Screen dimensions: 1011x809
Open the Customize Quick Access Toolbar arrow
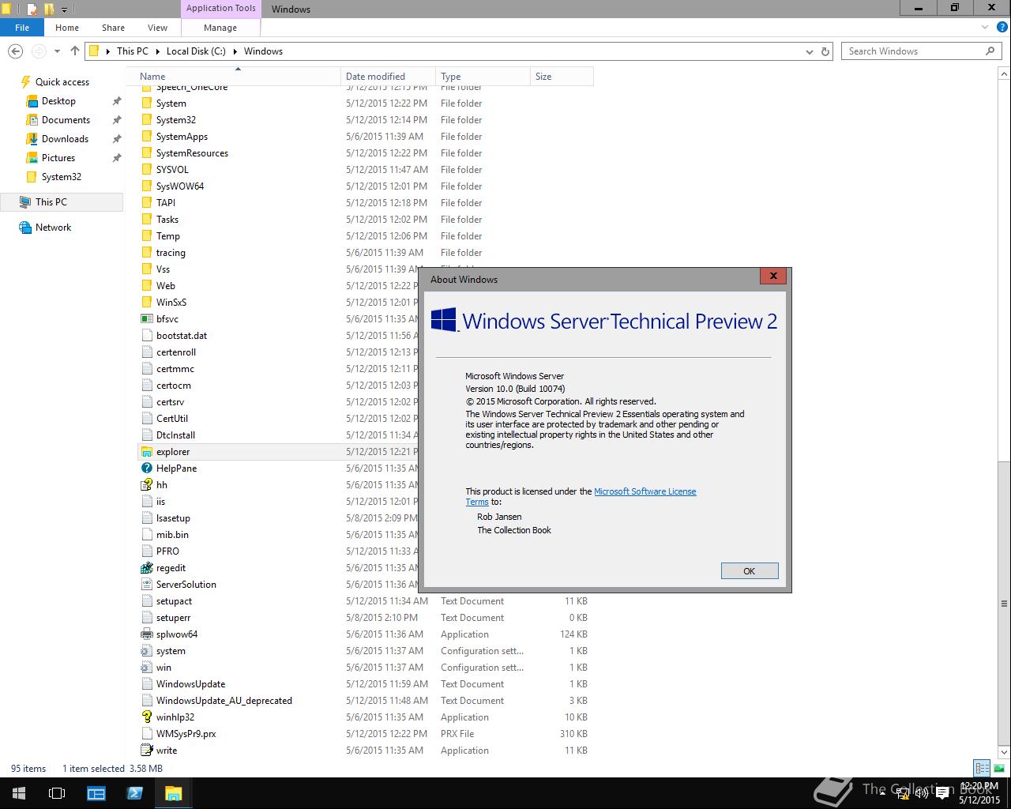(x=64, y=9)
